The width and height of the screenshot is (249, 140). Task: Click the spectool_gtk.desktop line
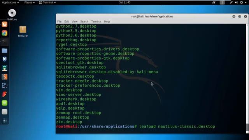point(80,63)
